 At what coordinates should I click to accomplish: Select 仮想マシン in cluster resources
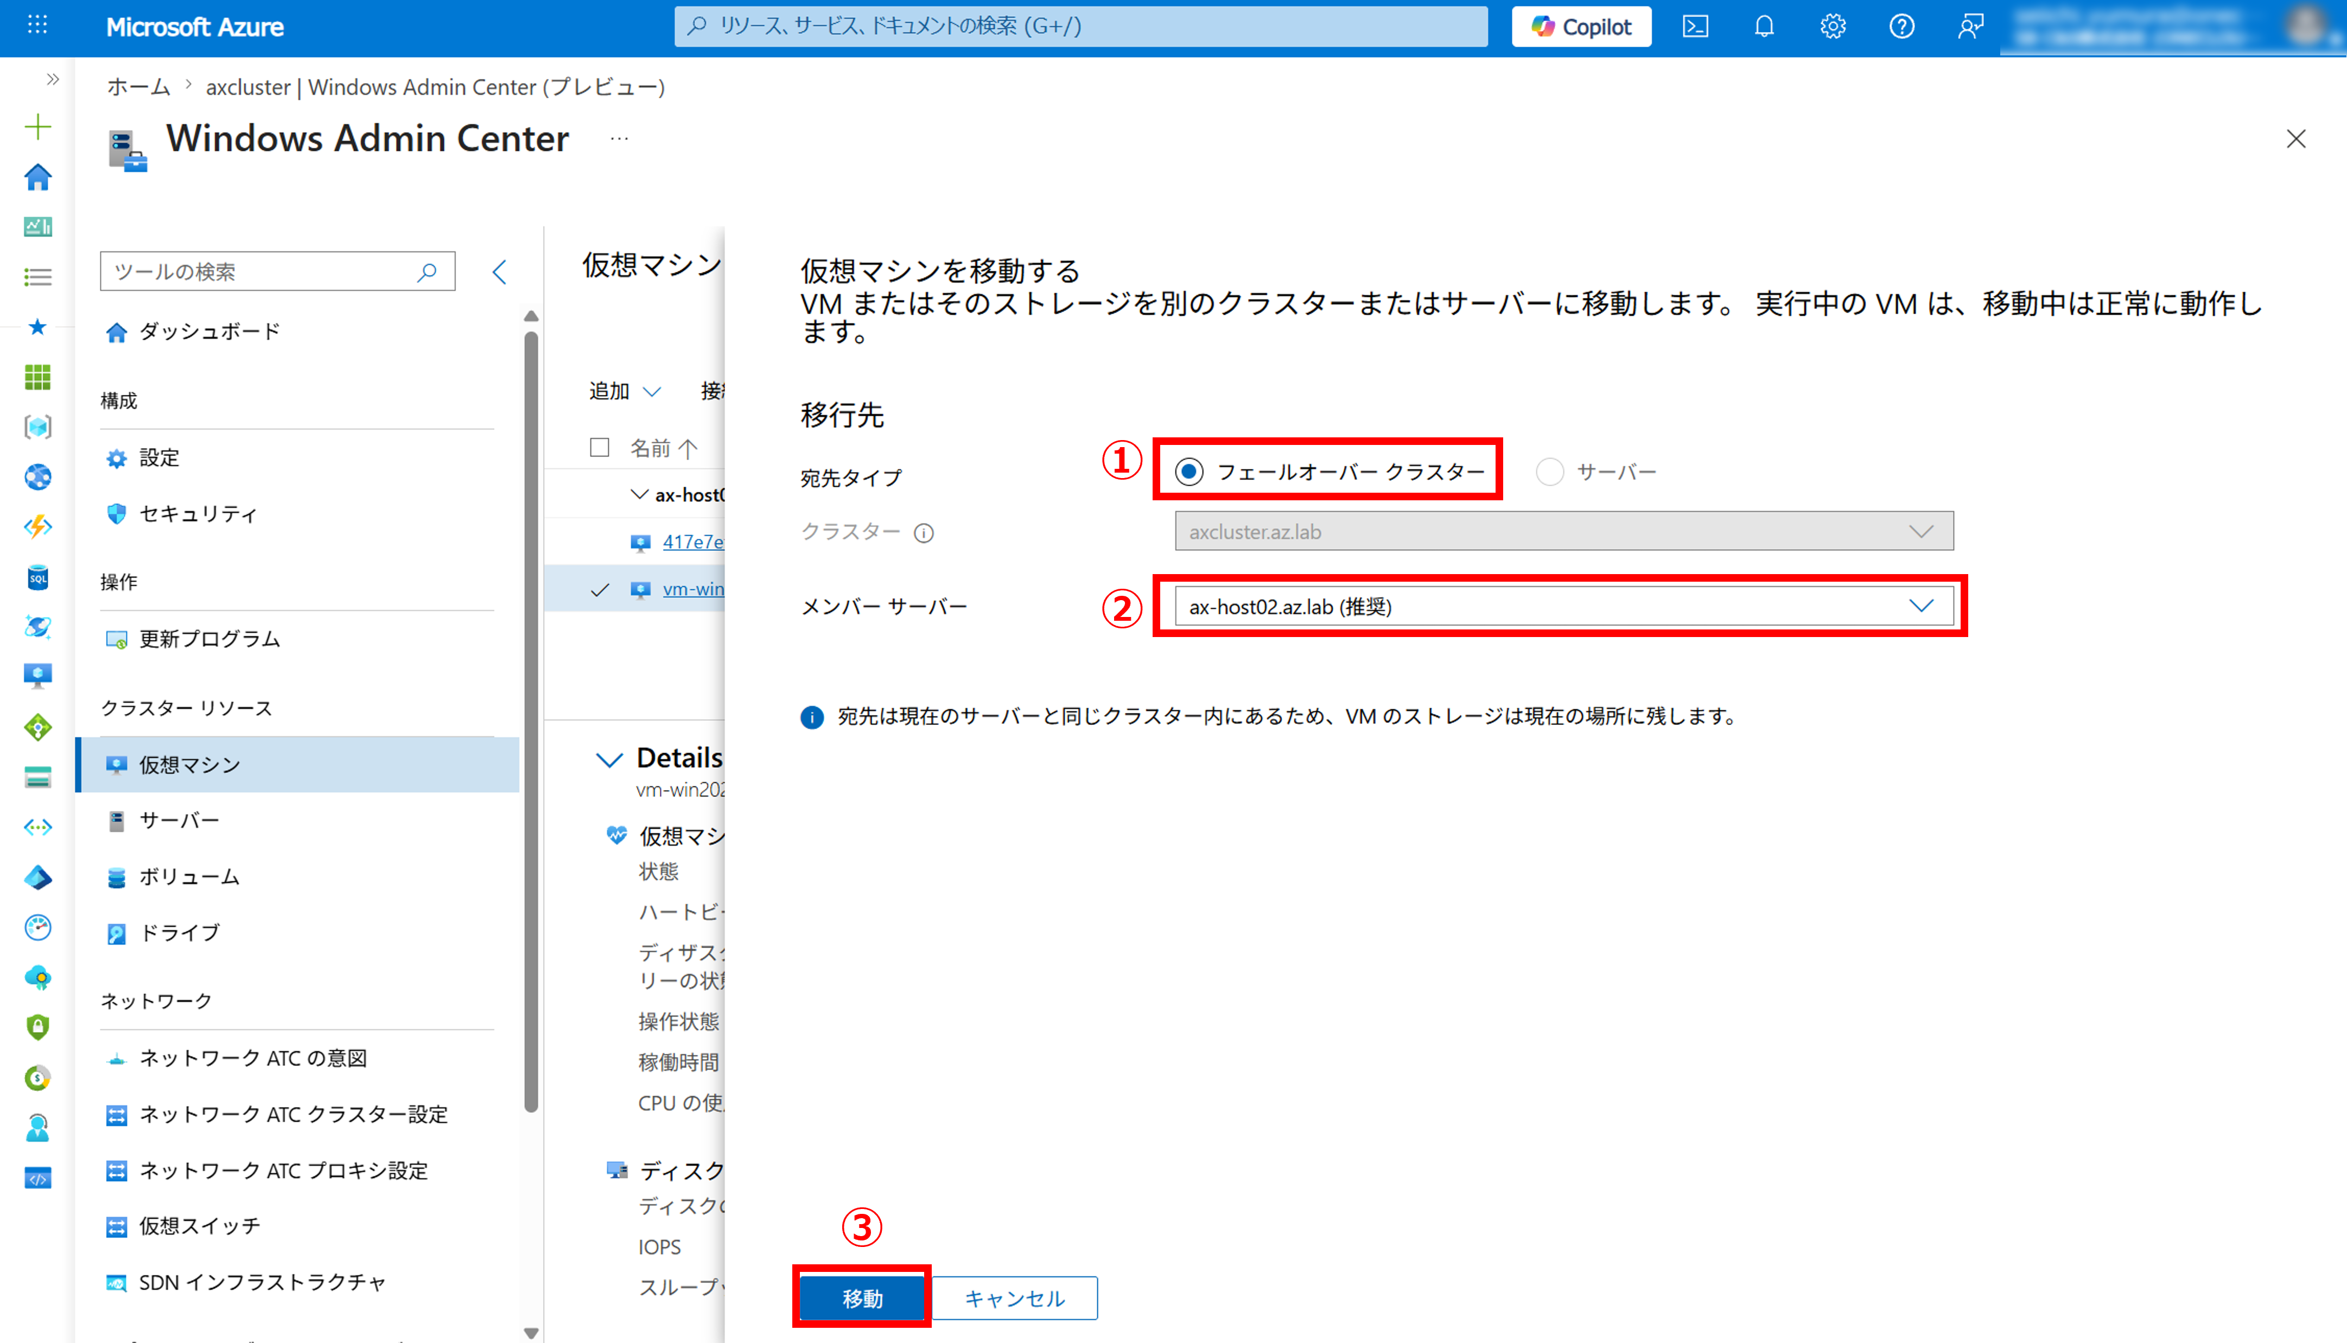(x=297, y=765)
